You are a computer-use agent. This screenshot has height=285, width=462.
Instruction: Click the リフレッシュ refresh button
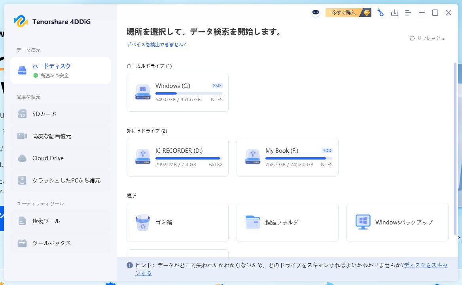(x=427, y=38)
